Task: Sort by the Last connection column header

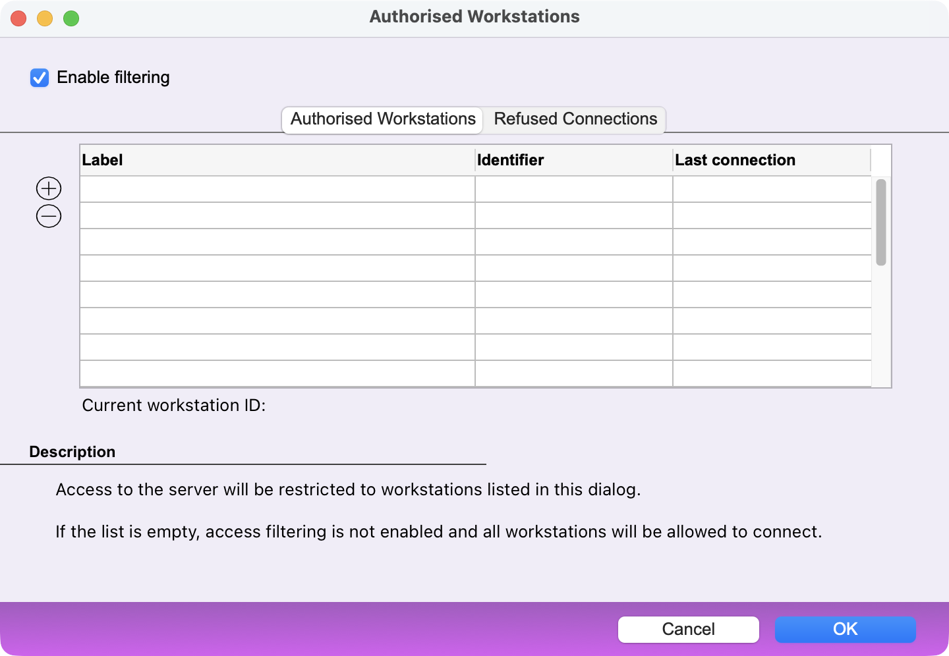Action: tap(771, 160)
